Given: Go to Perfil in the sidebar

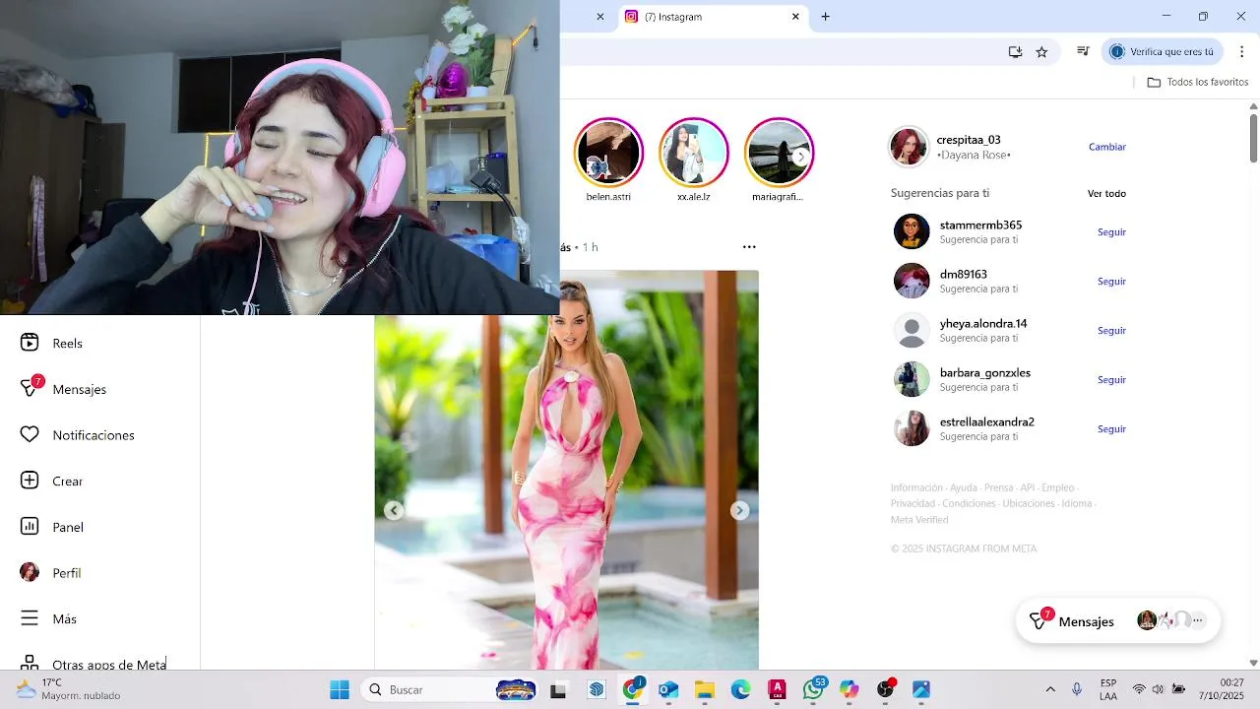Looking at the screenshot, I should point(50,572).
